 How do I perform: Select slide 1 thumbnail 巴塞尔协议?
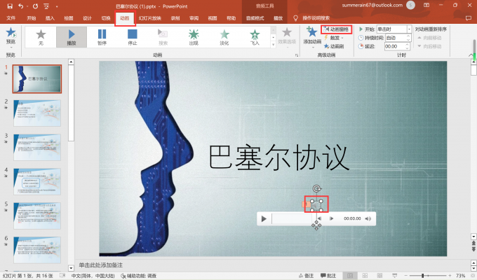[x=36, y=78]
